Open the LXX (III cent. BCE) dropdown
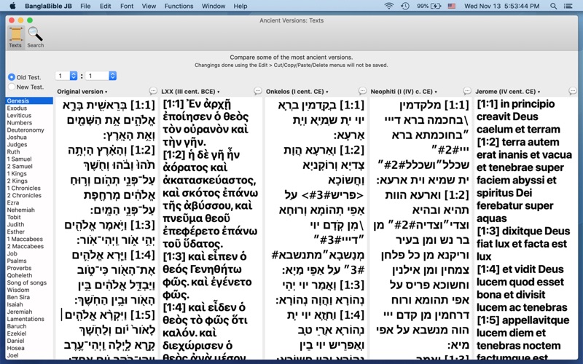 click(x=190, y=92)
